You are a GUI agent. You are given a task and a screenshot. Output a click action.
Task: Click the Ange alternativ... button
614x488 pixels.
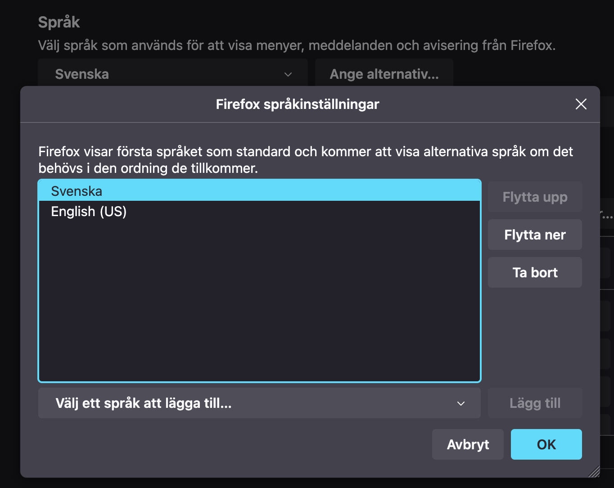tap(384, 72)
